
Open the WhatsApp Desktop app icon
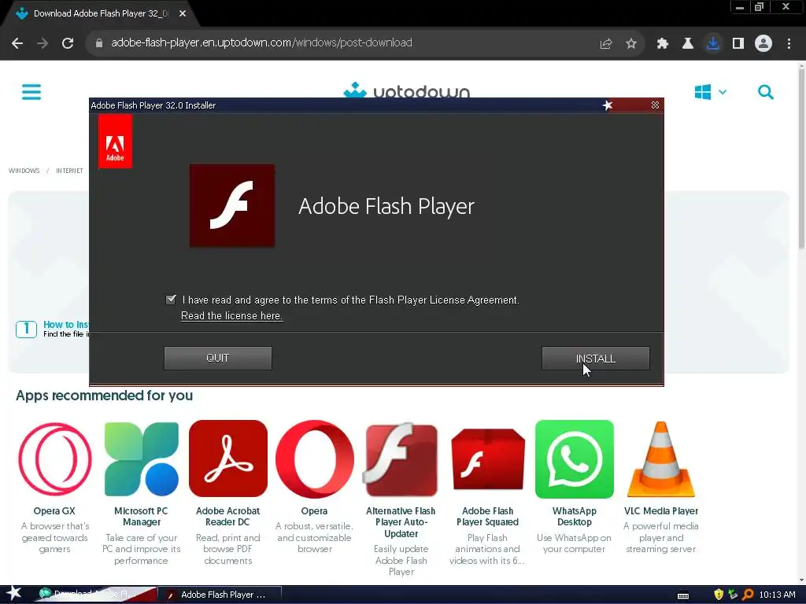tap(574, 459)
